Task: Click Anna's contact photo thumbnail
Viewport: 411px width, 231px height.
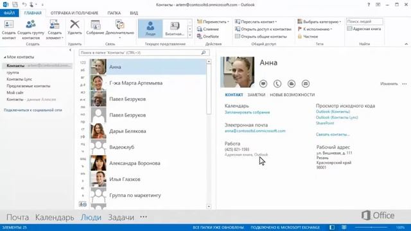Action: 98,67
